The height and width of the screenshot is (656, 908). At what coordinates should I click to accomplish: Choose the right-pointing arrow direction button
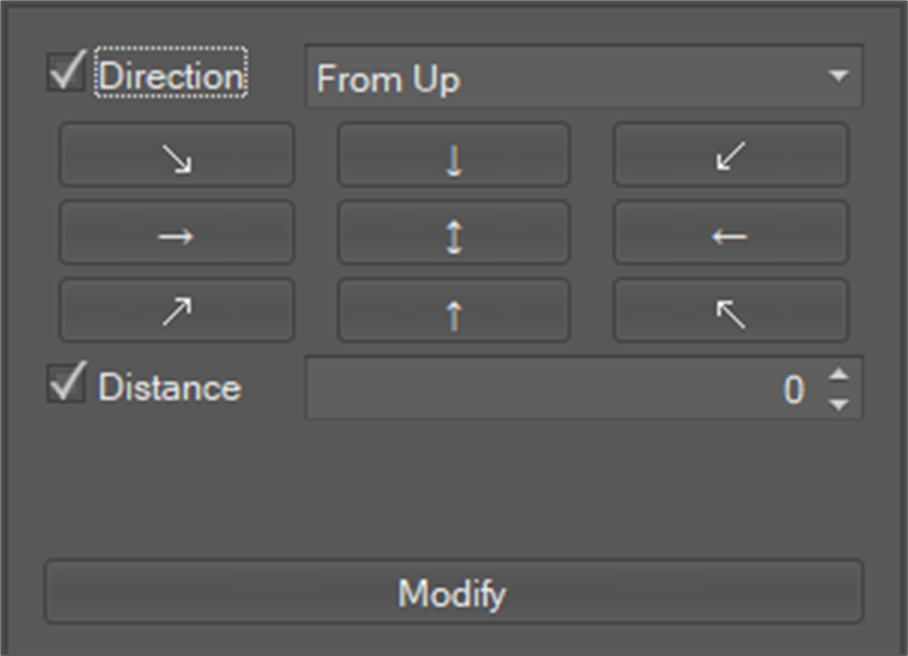[x=177, y=234]
